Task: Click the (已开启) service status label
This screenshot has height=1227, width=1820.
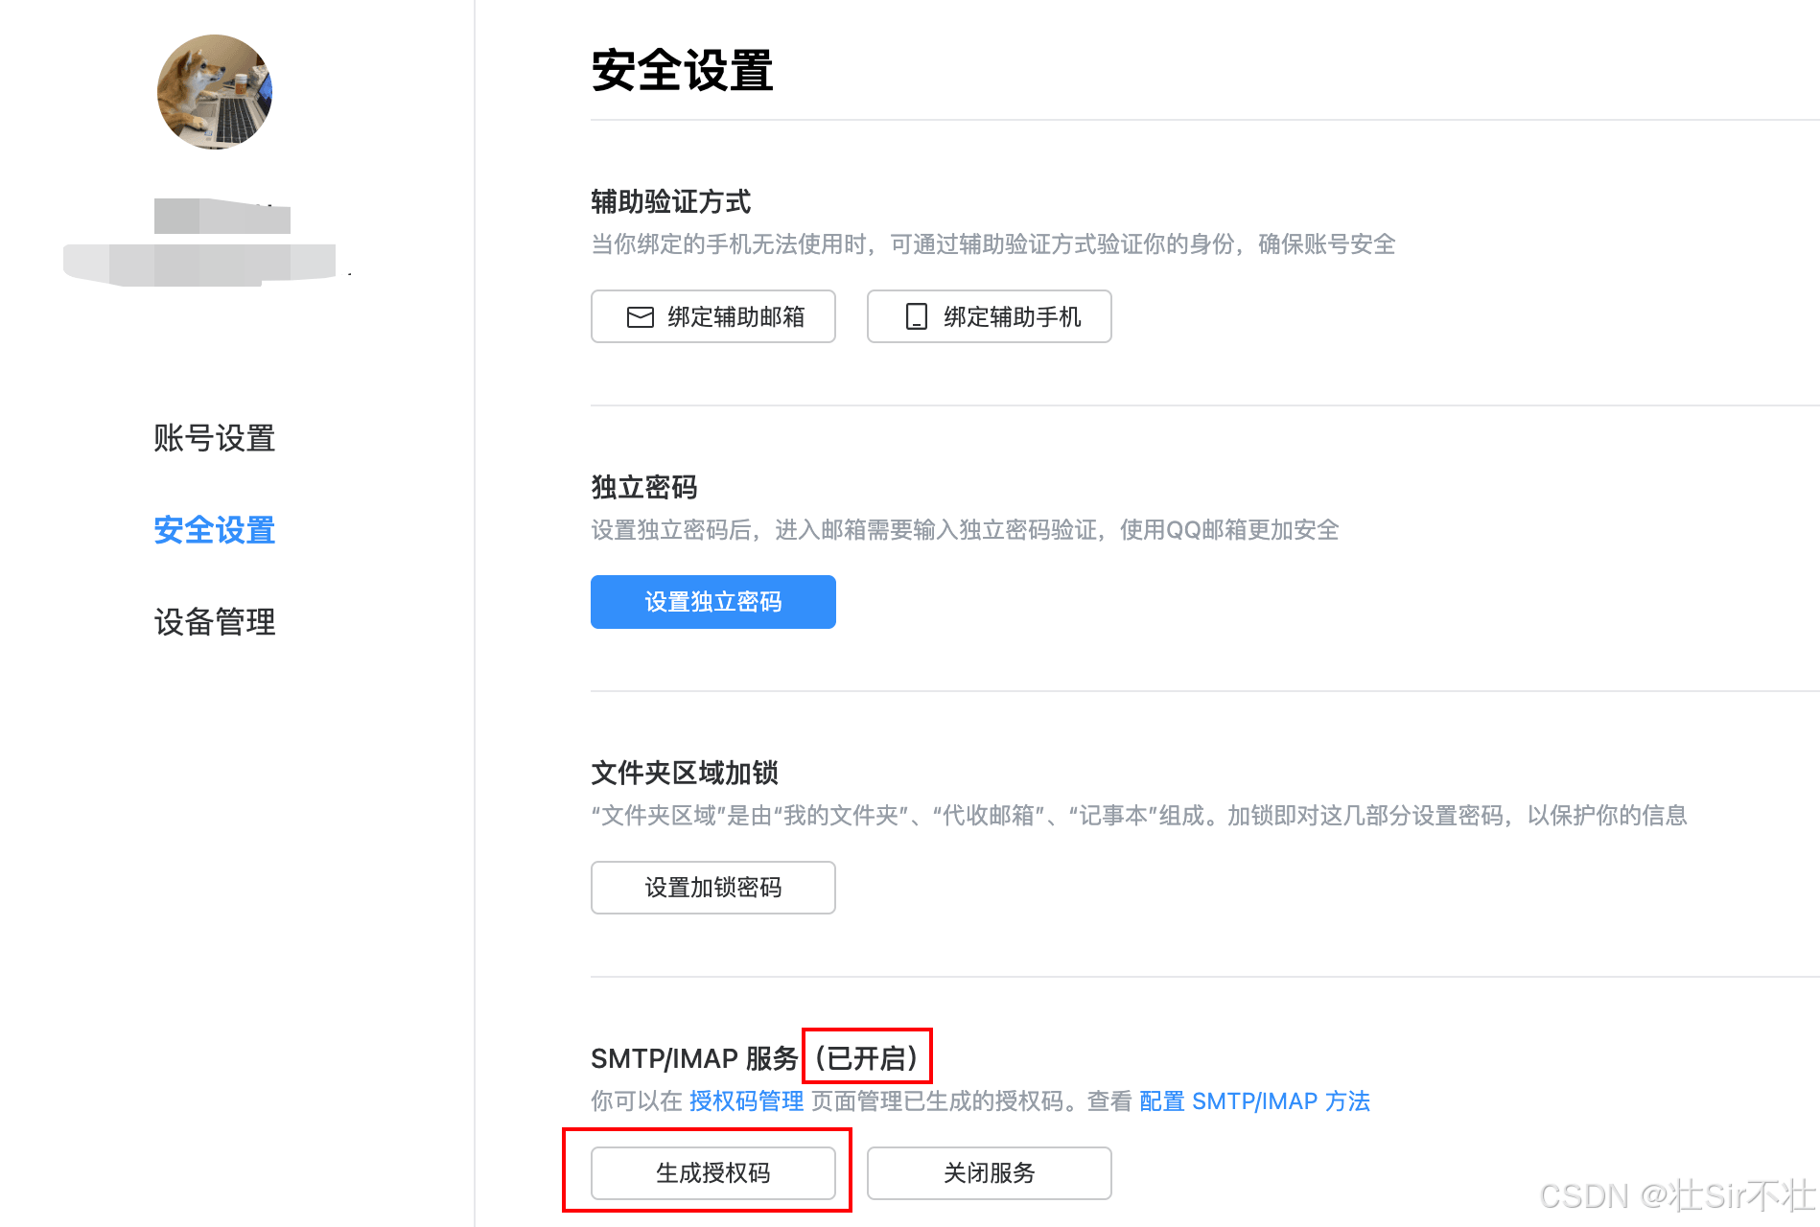Action: point(867,1058)
